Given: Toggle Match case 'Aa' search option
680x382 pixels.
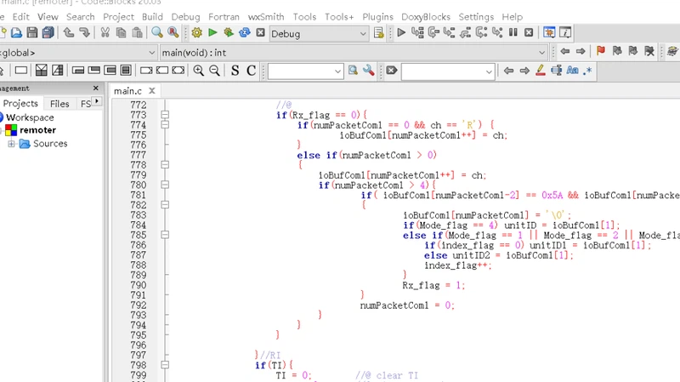Looking at the screenshot, I should click(x=572, y=71).
